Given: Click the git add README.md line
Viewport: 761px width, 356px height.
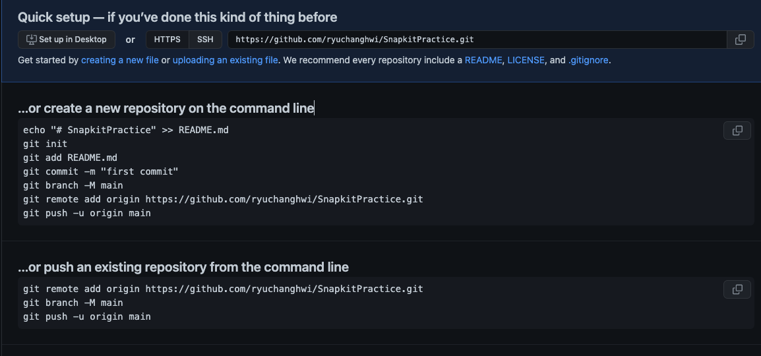Looking at the screenshot, I should [70, 158].
